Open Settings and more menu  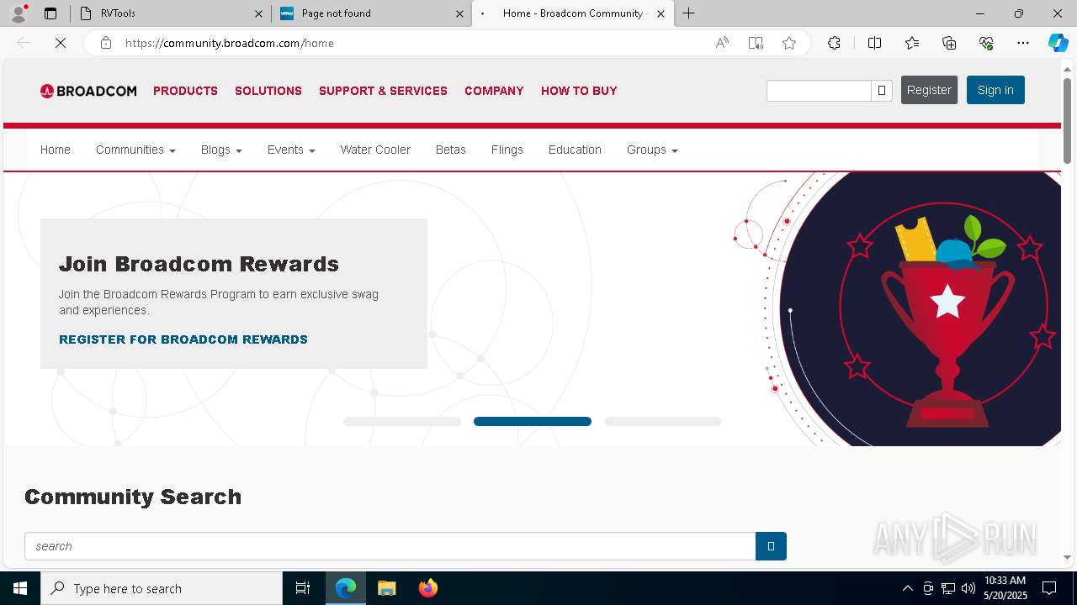pos(1023,43)
